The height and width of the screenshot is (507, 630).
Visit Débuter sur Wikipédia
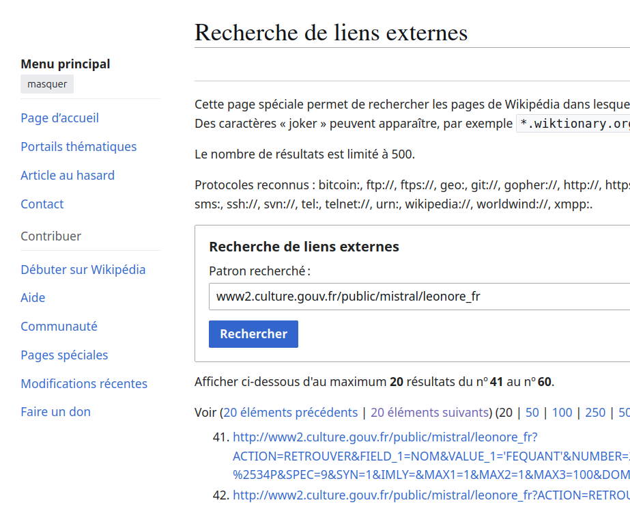point(83,269)
